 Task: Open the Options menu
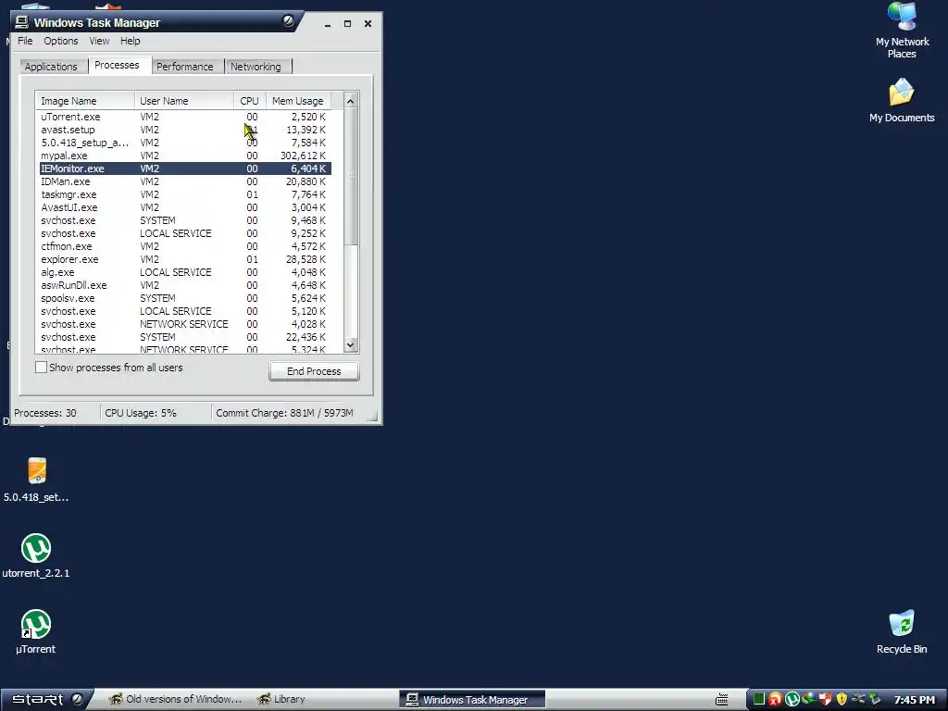coord(60,41)
